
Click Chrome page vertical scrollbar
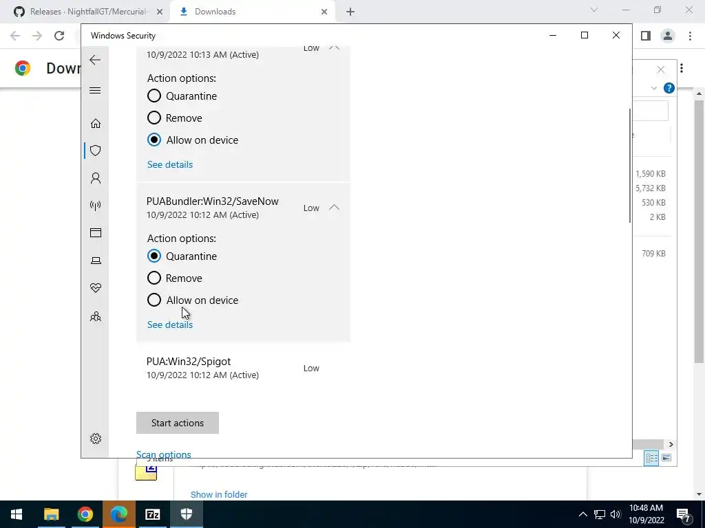click(699, 230)
